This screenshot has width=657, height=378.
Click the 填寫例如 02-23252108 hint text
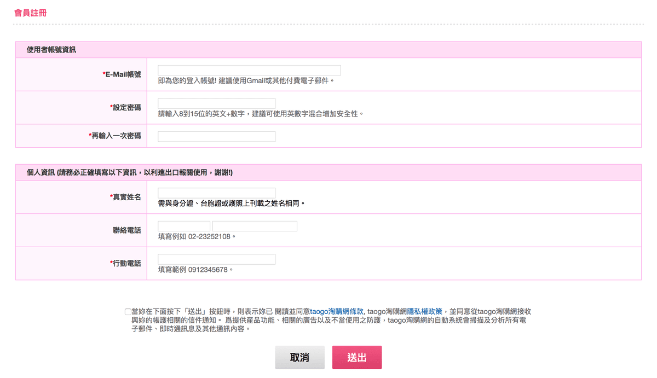(197, 237)
